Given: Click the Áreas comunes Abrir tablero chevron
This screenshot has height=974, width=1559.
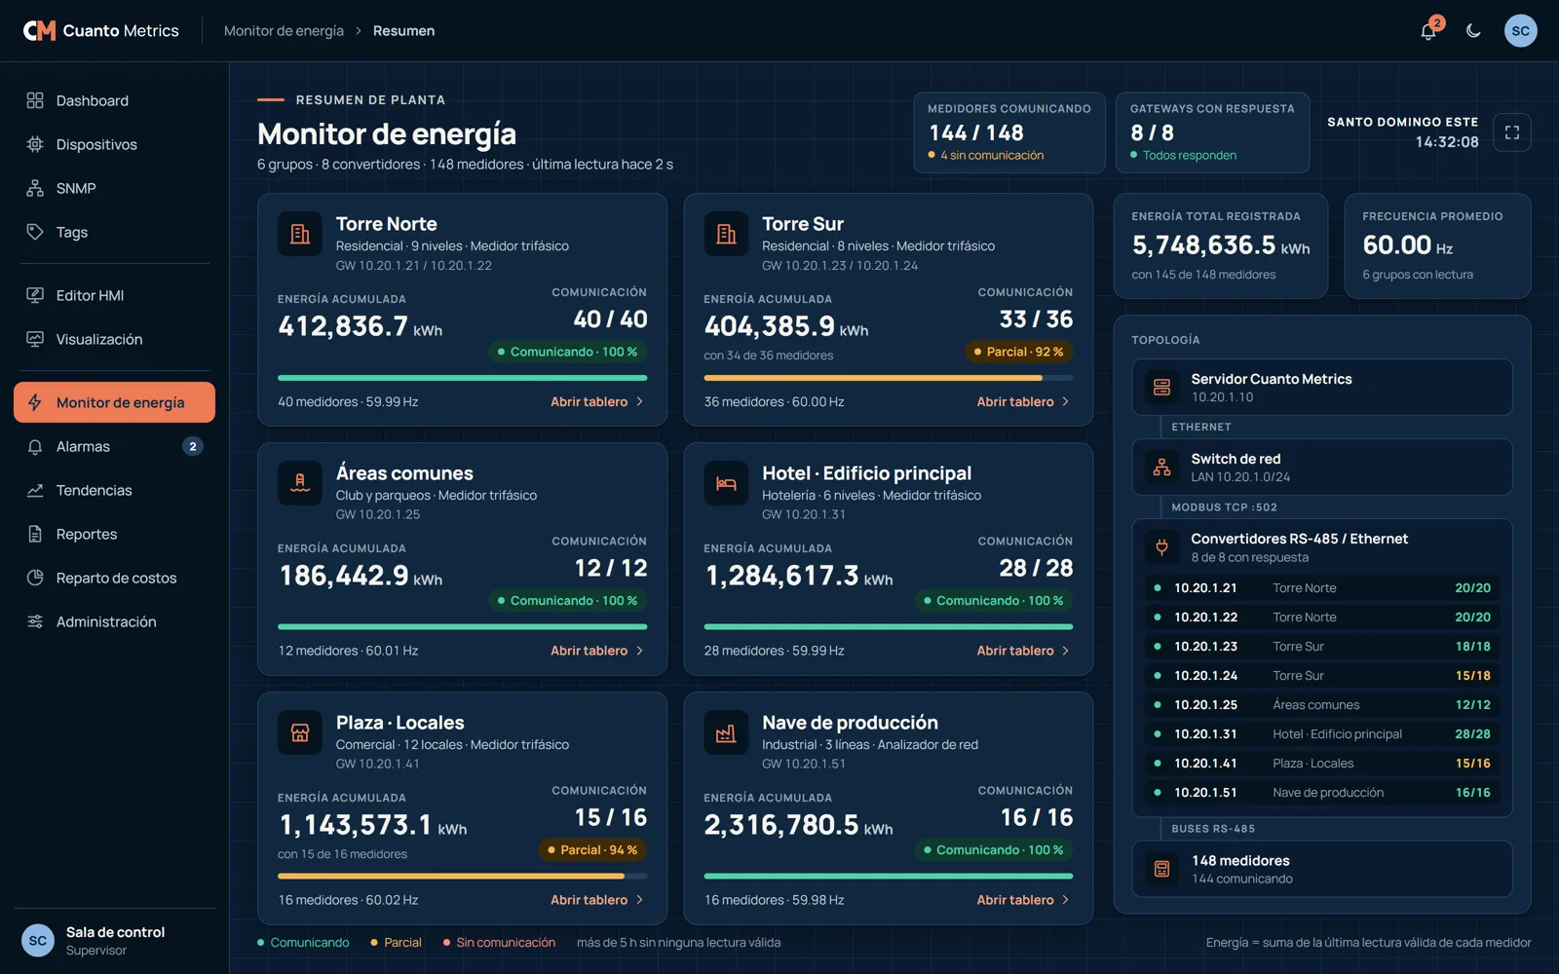Looking at the screenshot, I should tap(639, 651).
